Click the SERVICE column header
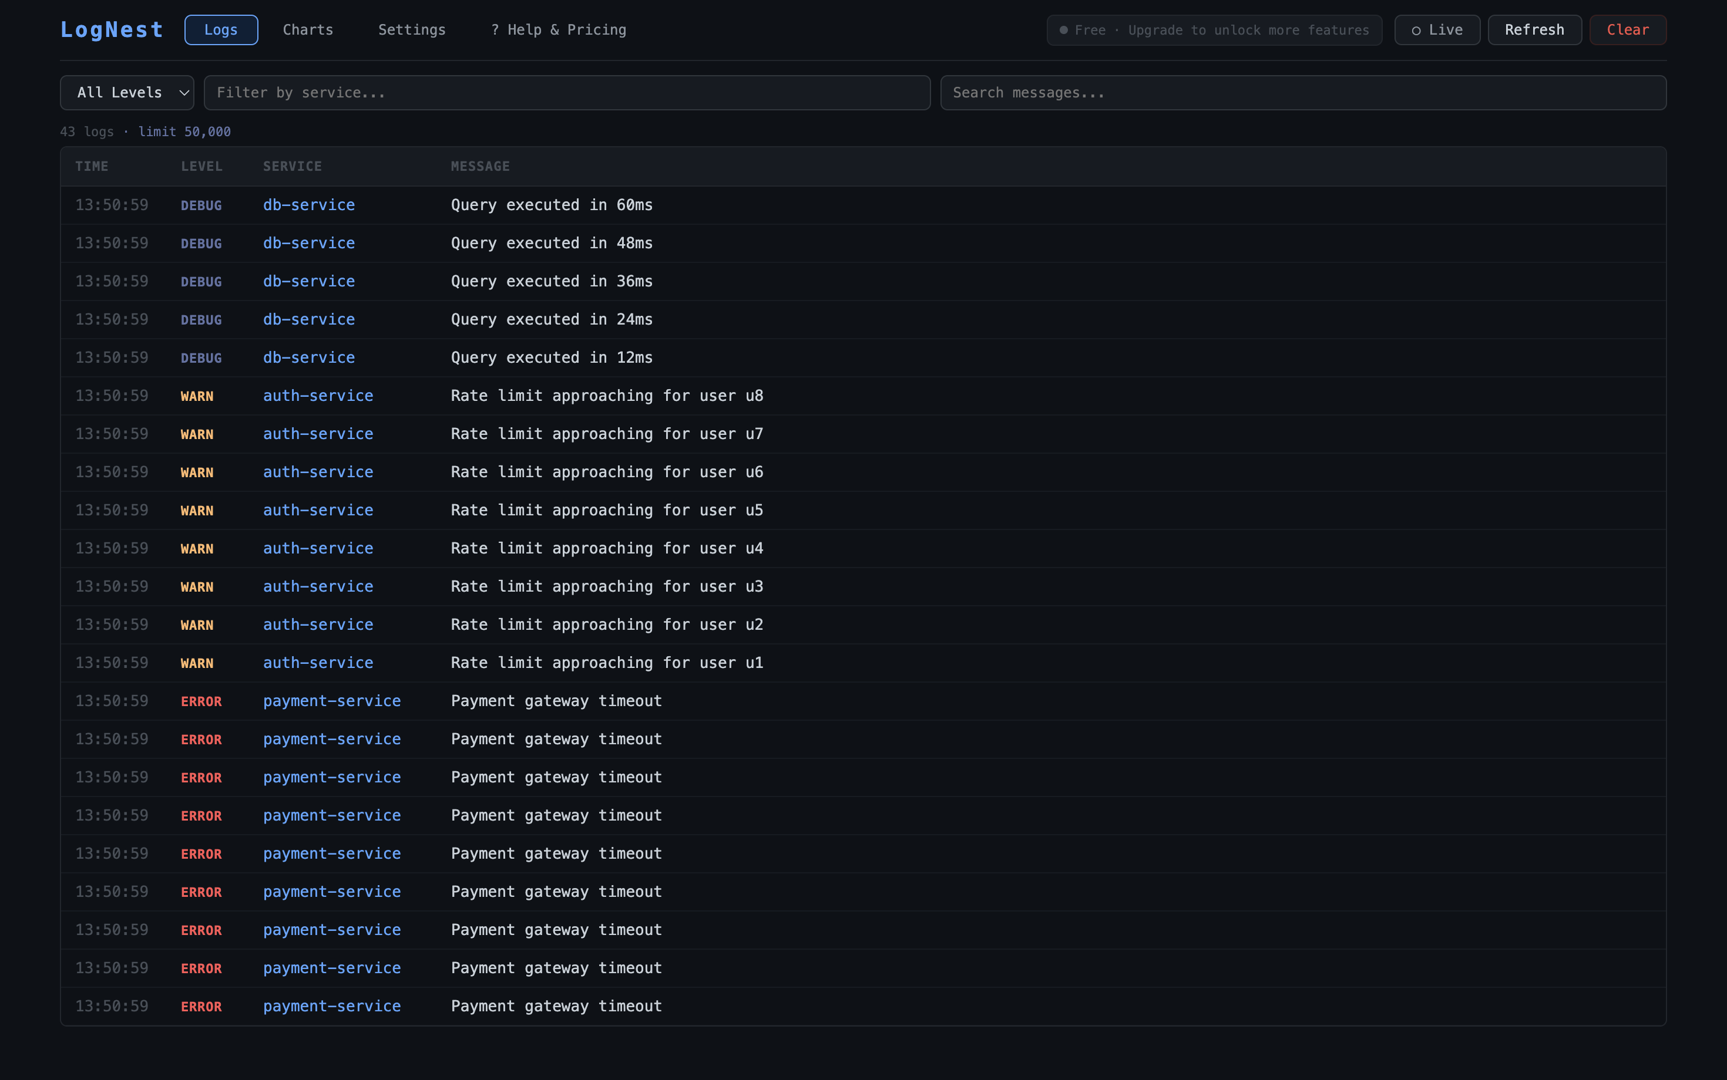 (293, 167)
